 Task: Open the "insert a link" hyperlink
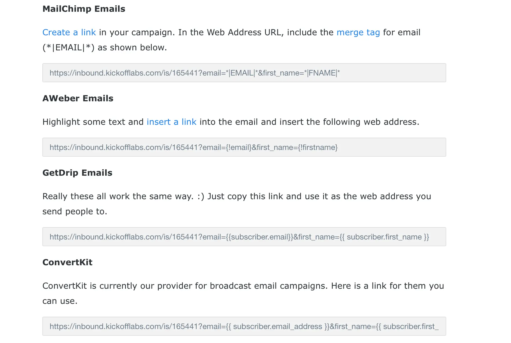(171, 122)
